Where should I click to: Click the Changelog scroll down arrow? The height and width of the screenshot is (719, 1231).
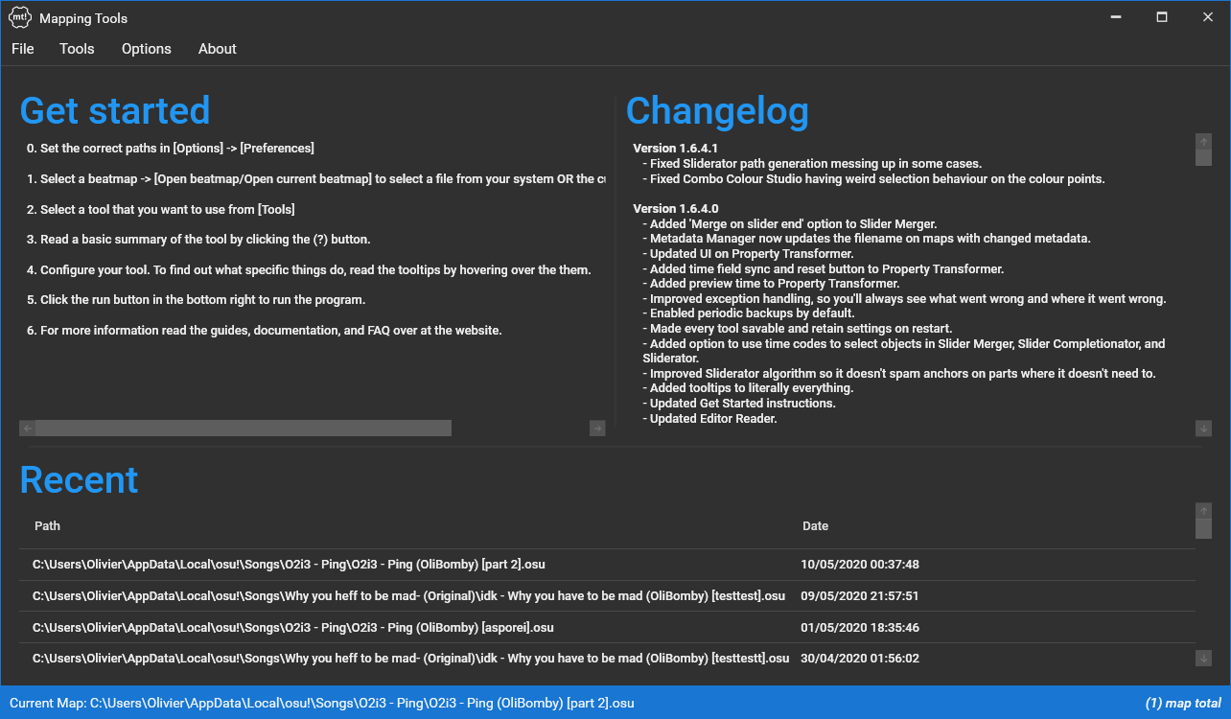click(x=1204, y=429)
